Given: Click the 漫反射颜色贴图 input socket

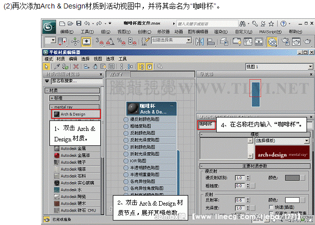Looking at the screenshot, I should pyautogui.click(x=126, y=119).
